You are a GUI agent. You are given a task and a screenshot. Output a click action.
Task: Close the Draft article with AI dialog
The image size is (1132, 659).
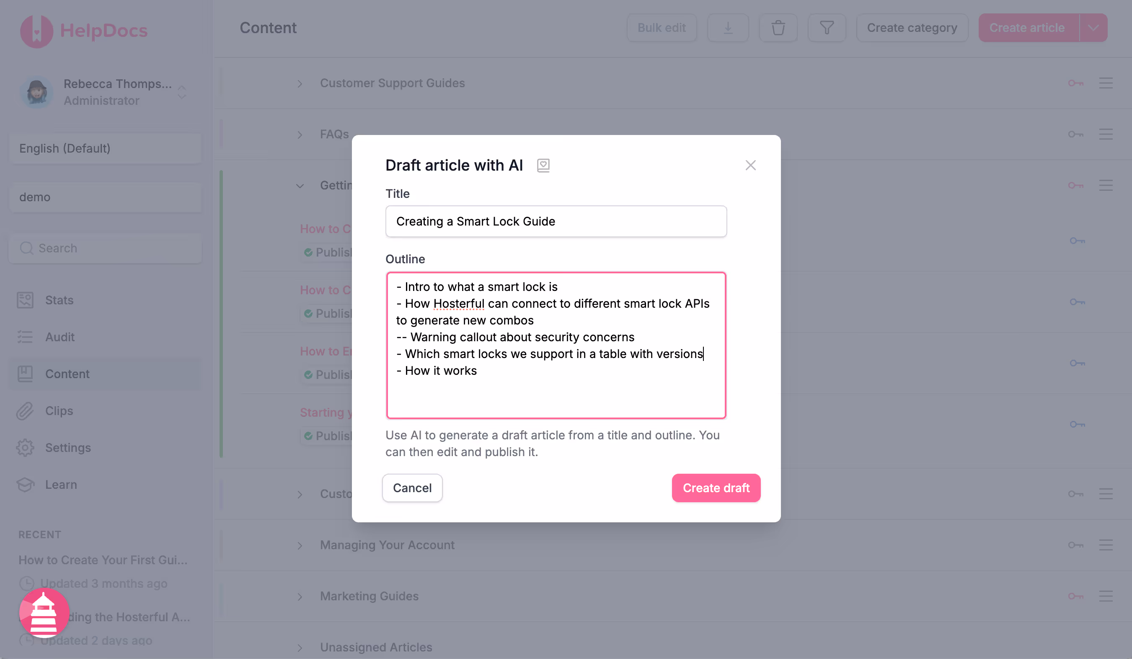coord(750,166)
